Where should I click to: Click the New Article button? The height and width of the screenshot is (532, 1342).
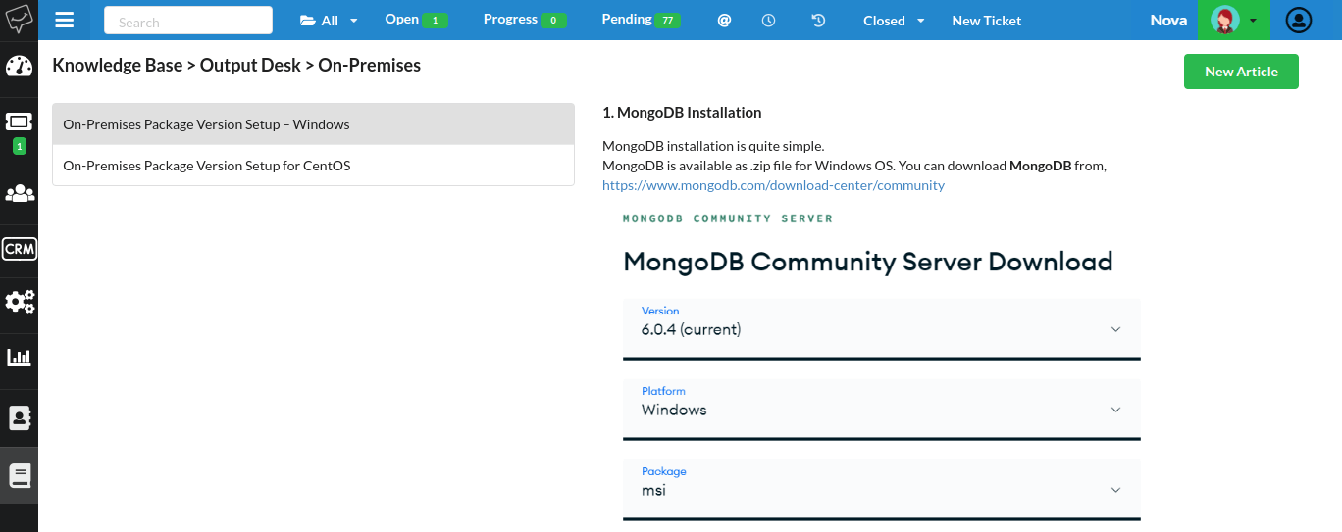1241,72
